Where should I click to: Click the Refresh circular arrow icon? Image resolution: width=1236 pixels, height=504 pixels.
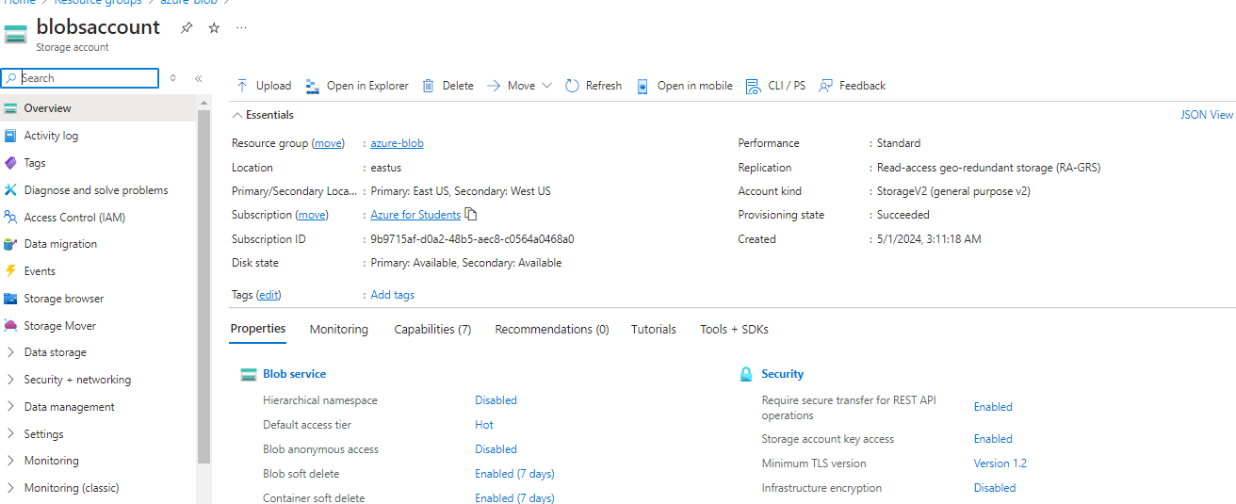click(x=572, y=86)
